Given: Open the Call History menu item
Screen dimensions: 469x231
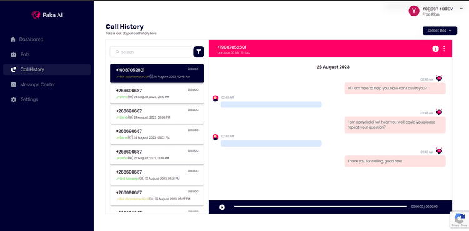Looking at the screenshot, I should pyautogui.click(x=47, y=69).
